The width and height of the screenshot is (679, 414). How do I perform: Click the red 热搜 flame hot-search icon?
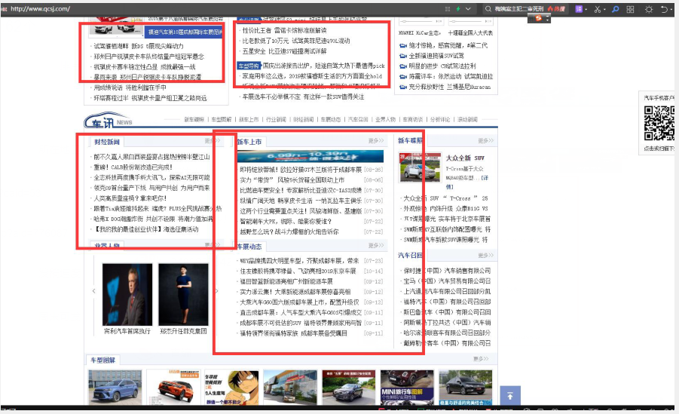pos(556,8)
